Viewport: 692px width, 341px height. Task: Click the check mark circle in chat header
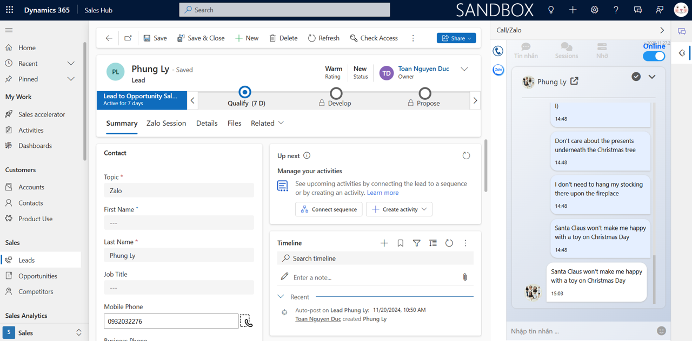(x=636, y=77)
